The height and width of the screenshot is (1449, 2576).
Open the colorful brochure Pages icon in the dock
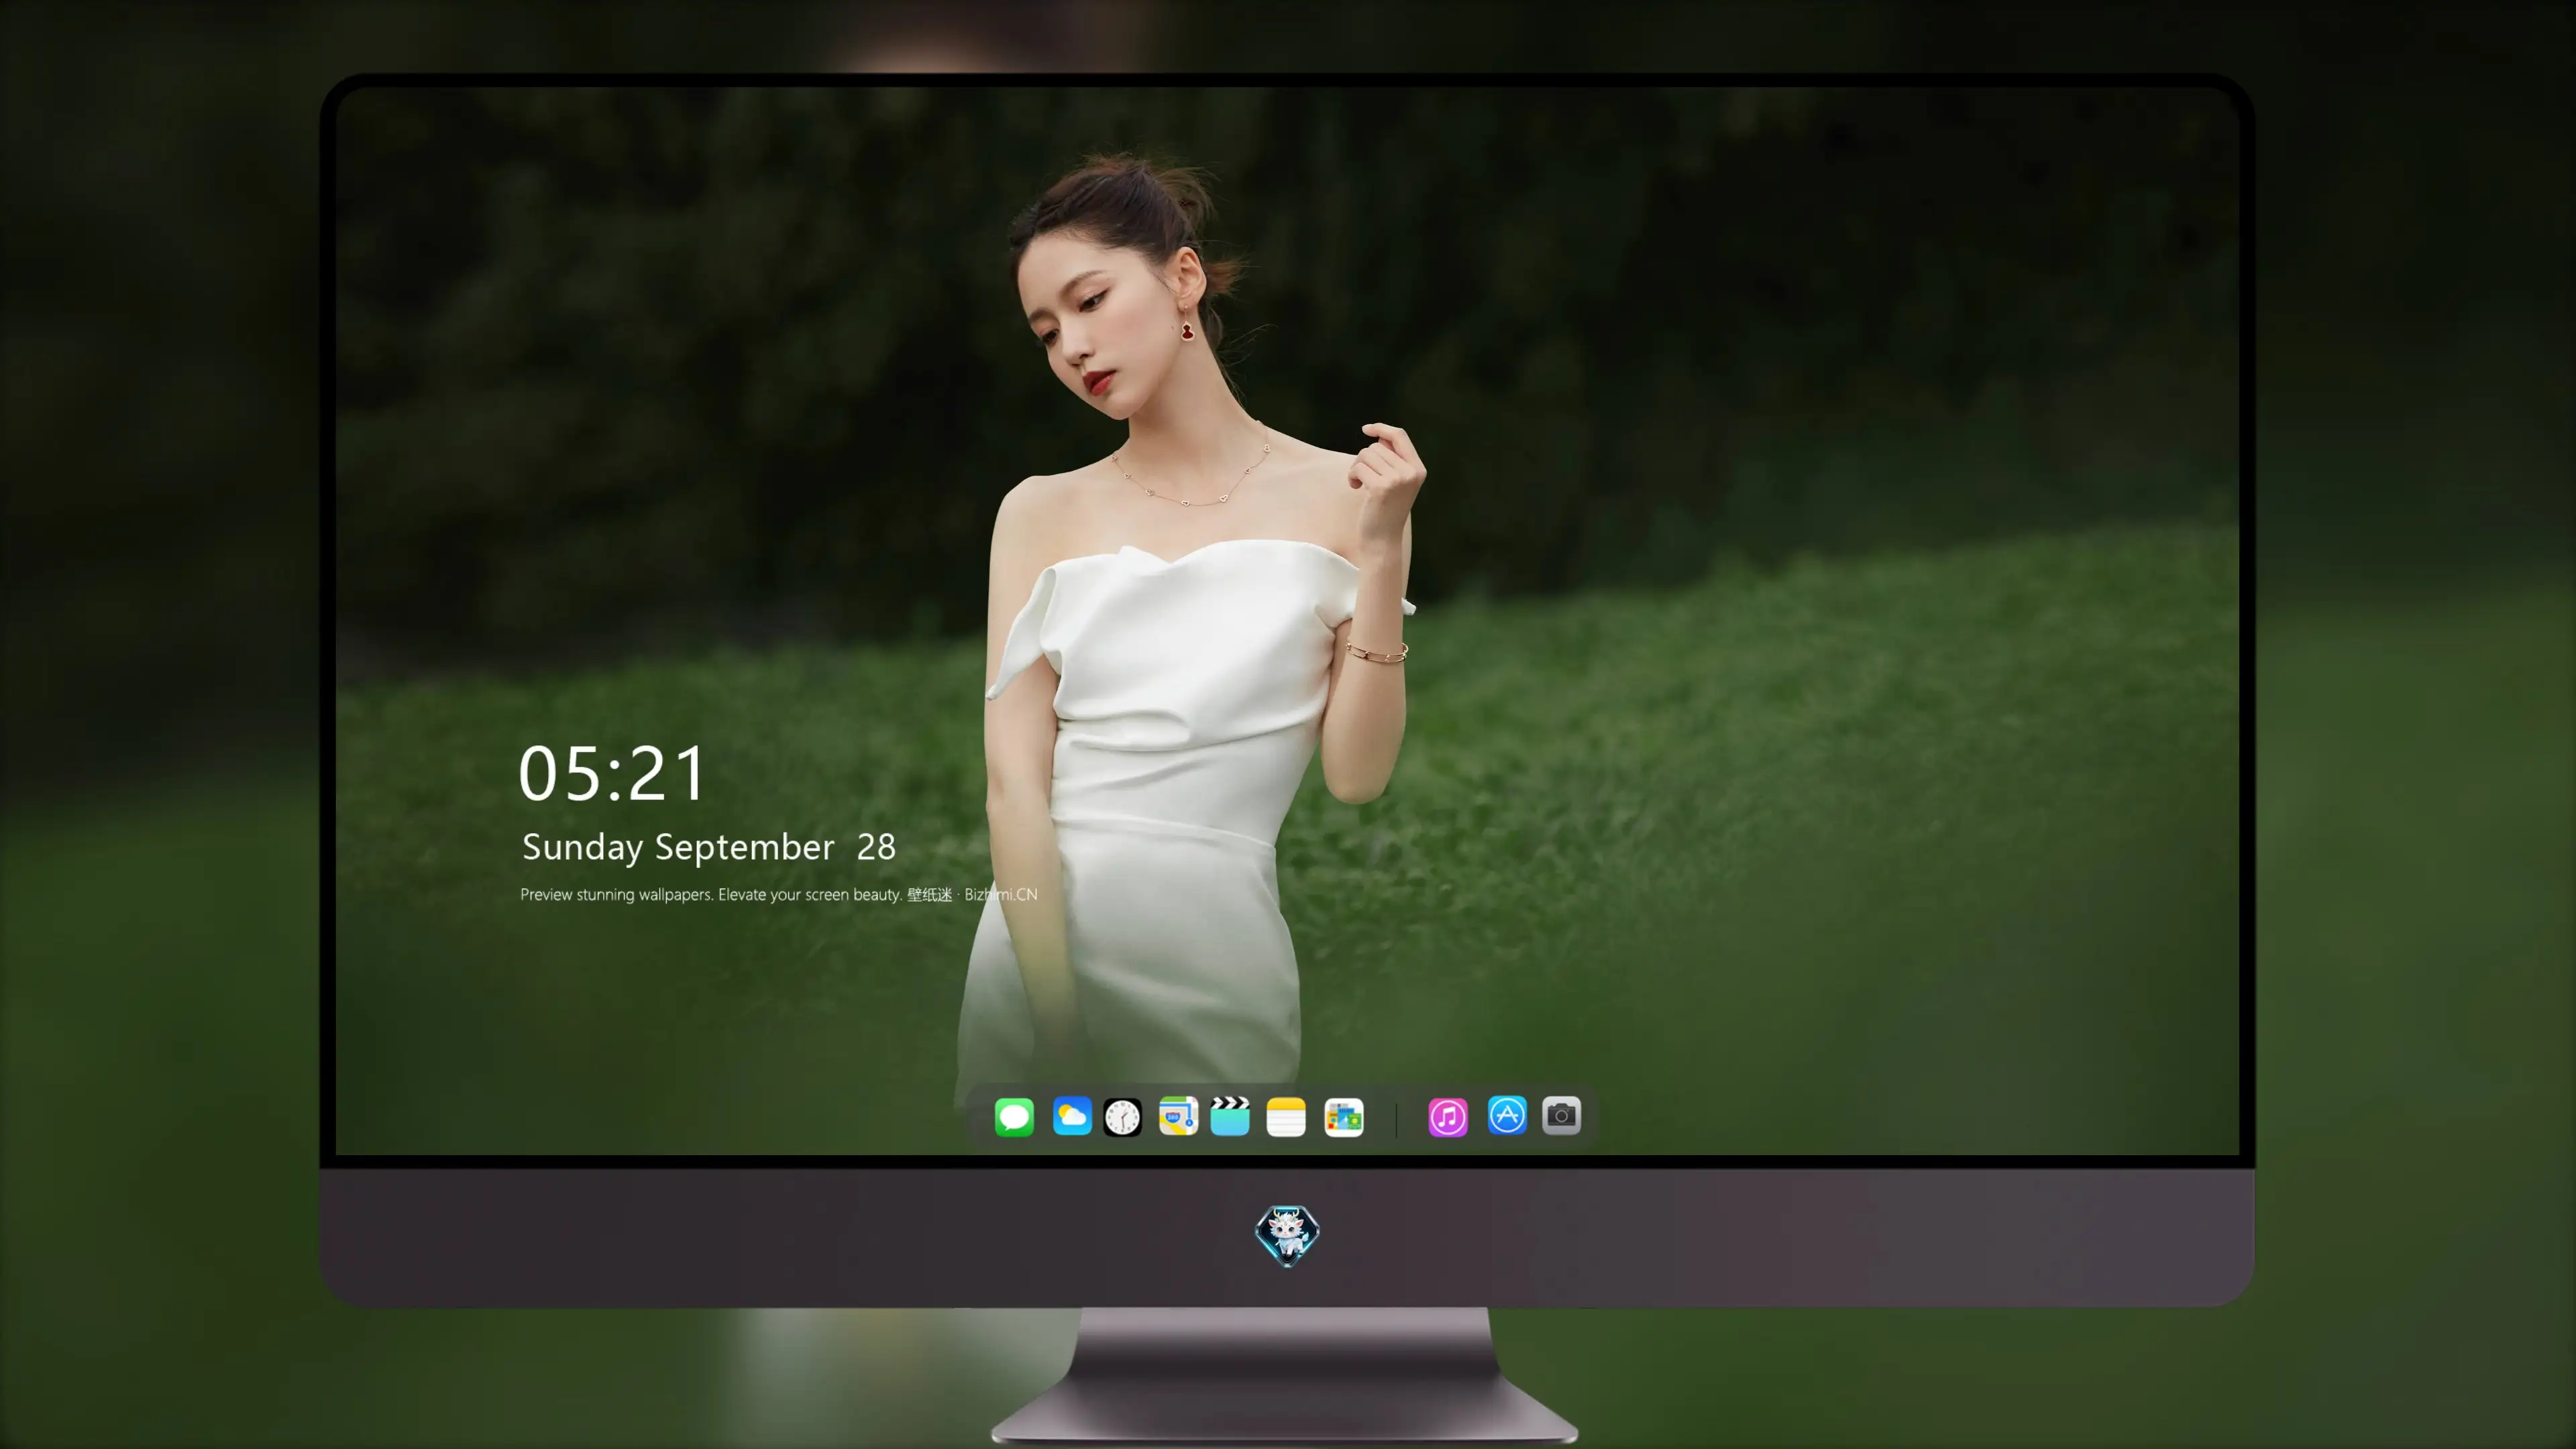coord(1344,1117)
